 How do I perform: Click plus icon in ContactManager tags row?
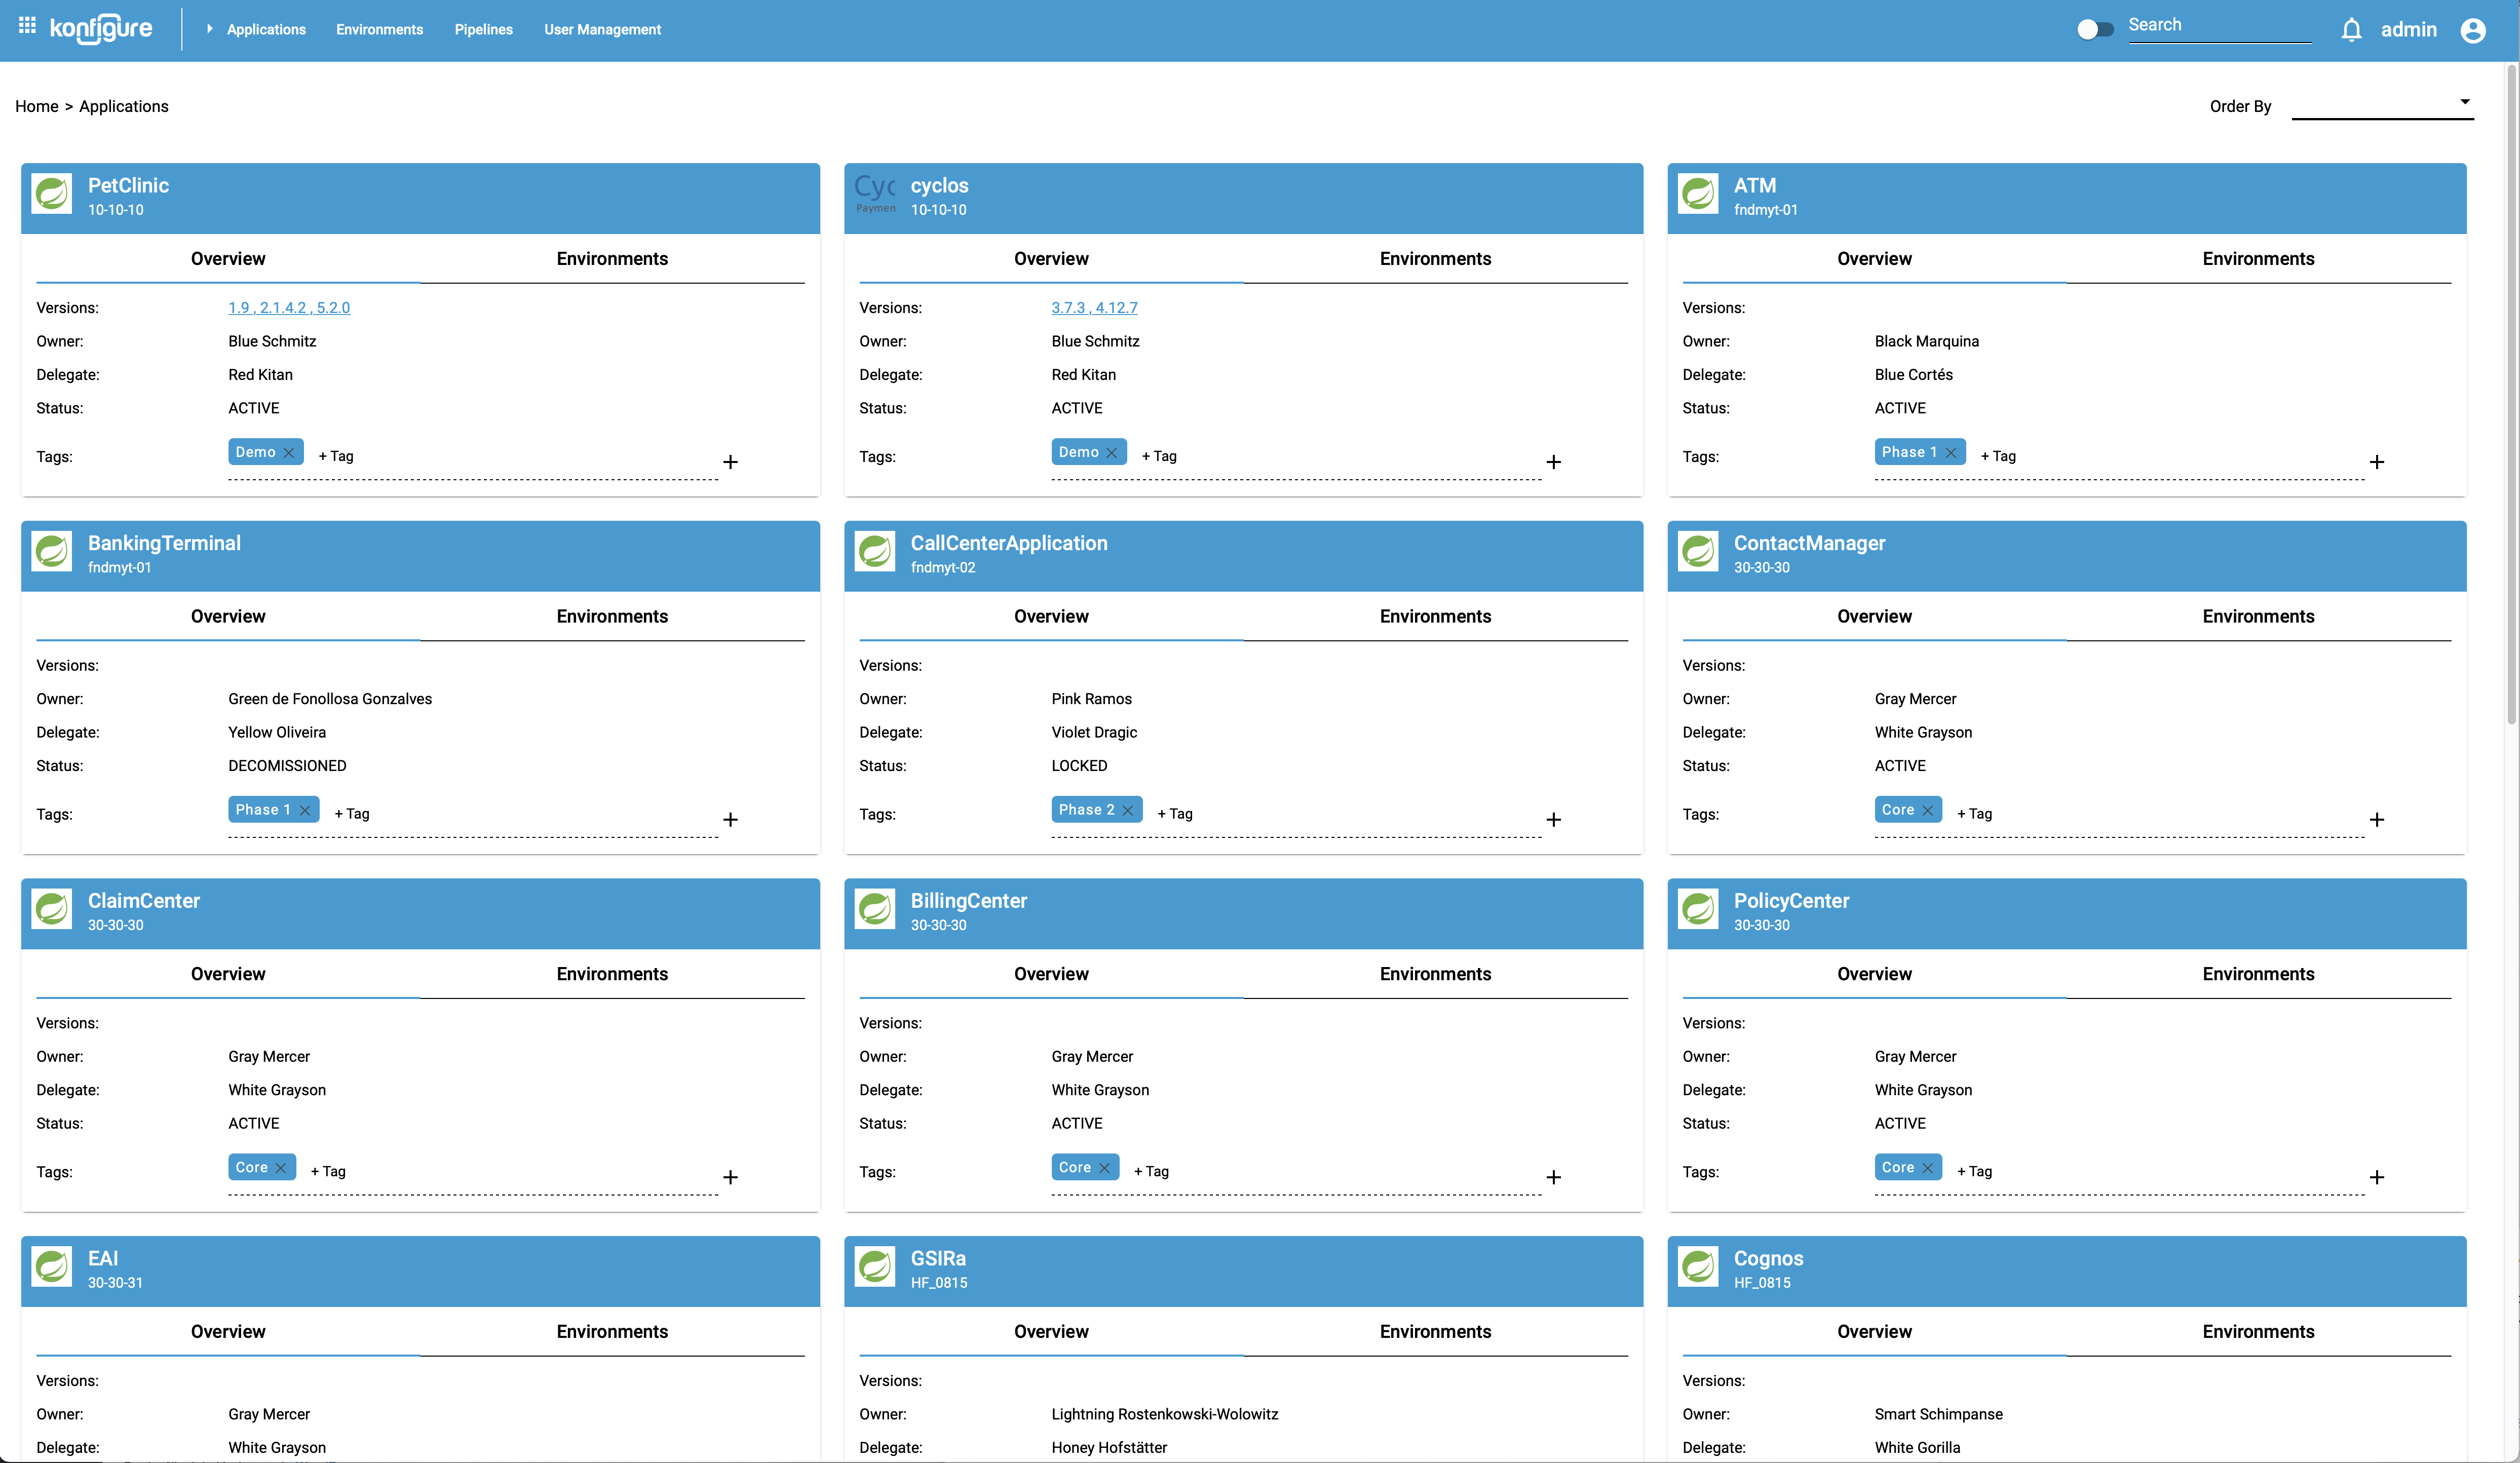pyautogui.click(x=2377, y=820)
